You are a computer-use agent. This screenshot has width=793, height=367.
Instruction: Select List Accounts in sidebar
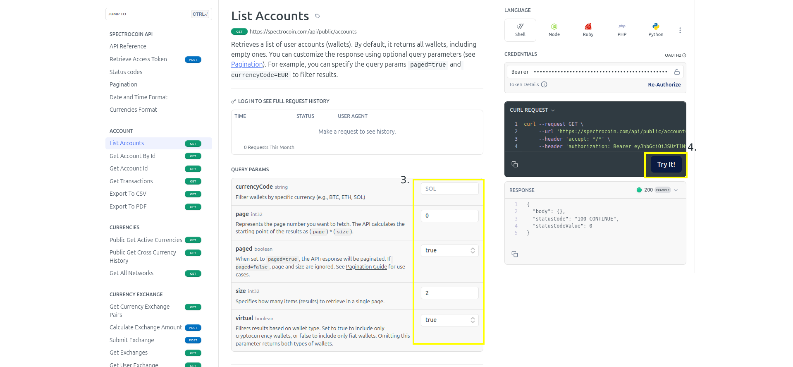(x=159, y=143)
